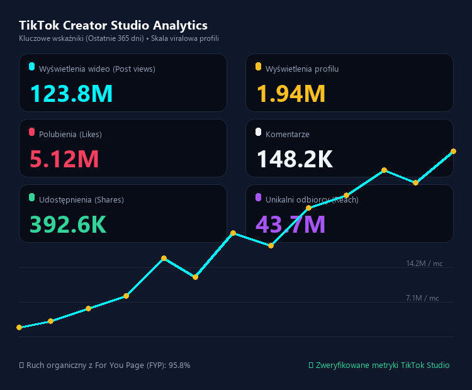Click the yellow dot beside Wyświetlenia profilu
This screenshot has height=390, width=472.
(x=258, y=66)
